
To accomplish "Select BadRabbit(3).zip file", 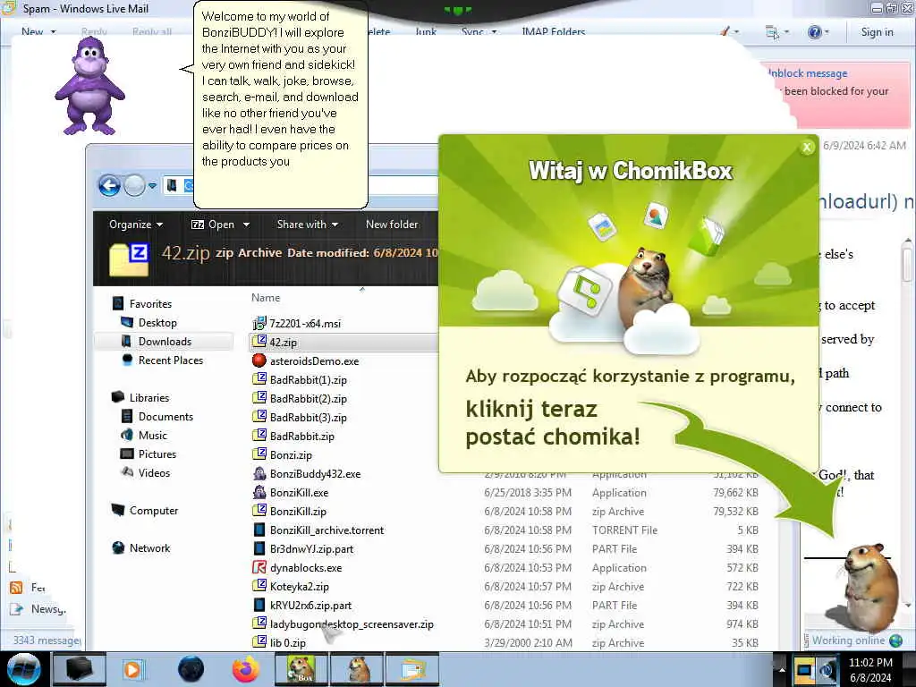I will (x=308, y=417).
